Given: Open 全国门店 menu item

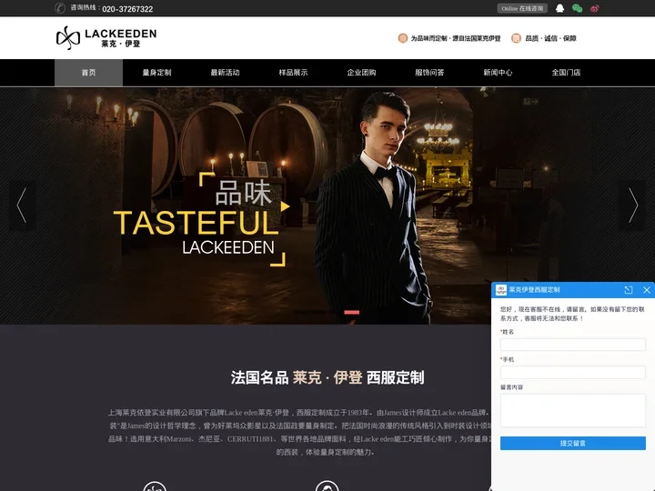Looking at the screenshot, I should (x=566, y=72).
